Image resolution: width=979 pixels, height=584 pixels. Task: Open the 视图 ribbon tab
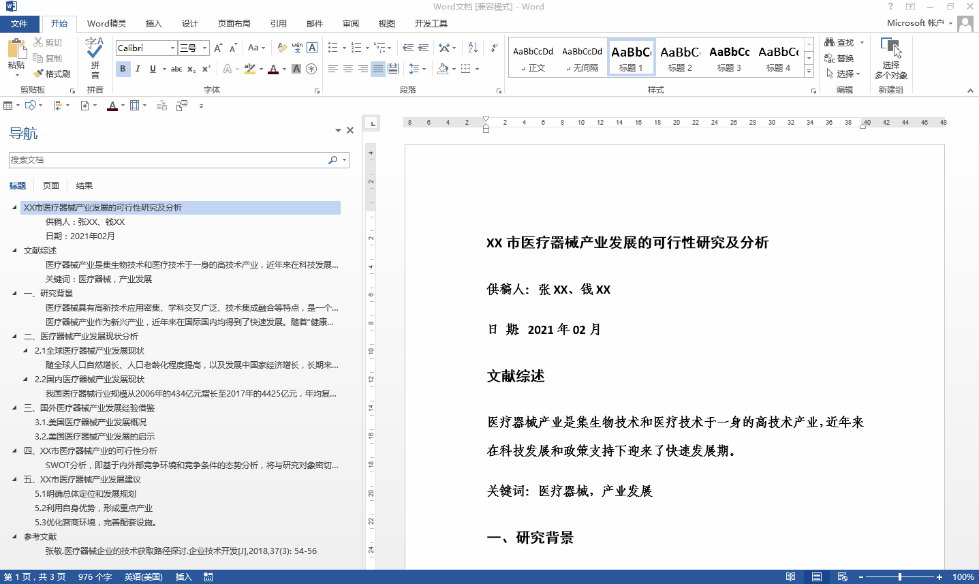[x=386, y=23]
